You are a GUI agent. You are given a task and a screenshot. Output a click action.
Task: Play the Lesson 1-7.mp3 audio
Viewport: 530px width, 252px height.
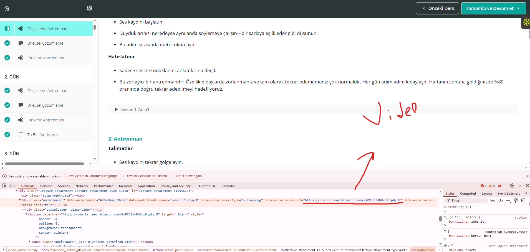click(x=116, y=110)
